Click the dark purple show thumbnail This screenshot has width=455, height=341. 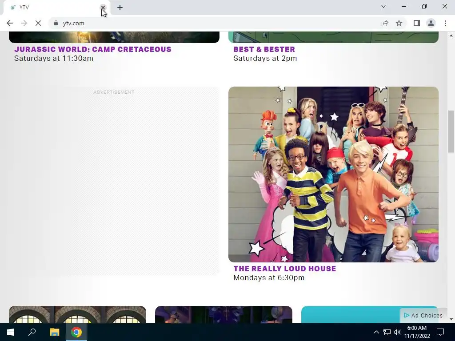pos(224,315)
